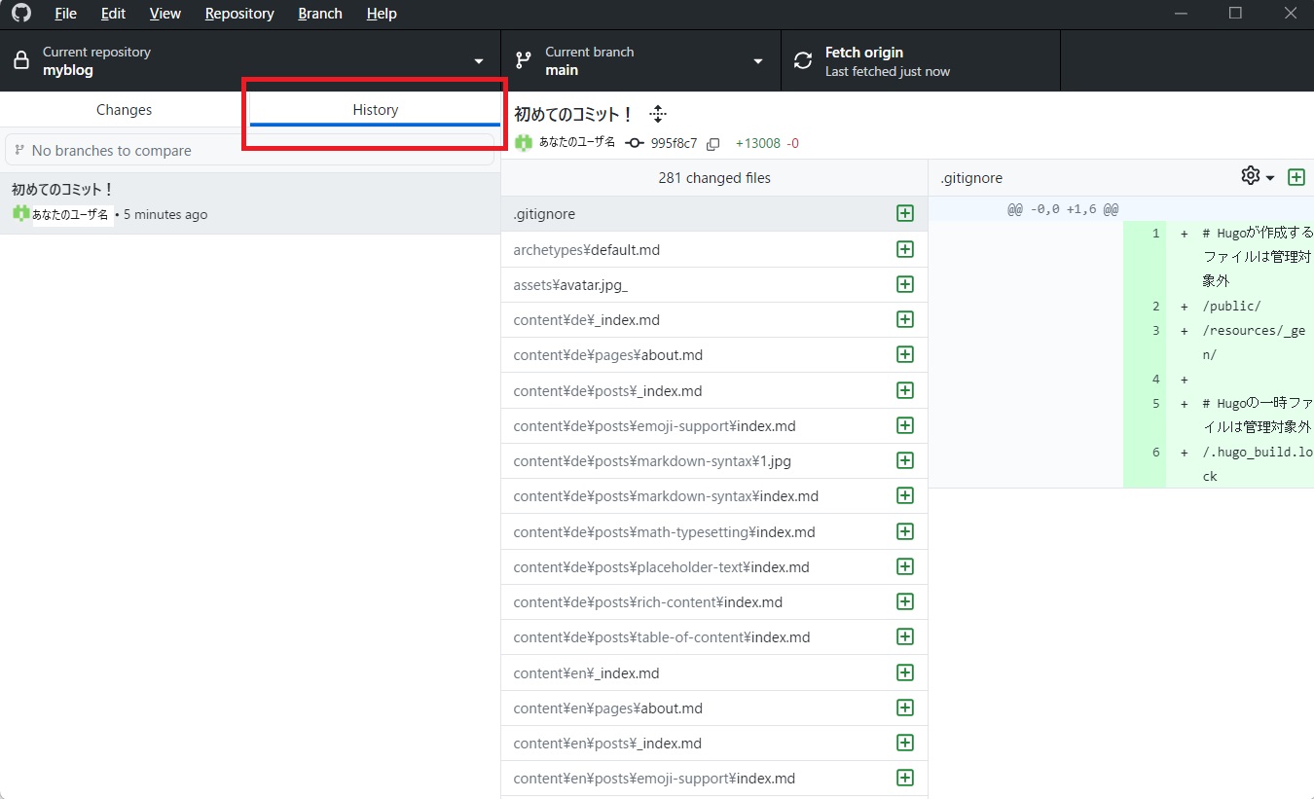Viewport: 1314px width, 799px height.
Task: Click added icon on content¥de¥posts¥_index.md row
Action: point(905,391)
